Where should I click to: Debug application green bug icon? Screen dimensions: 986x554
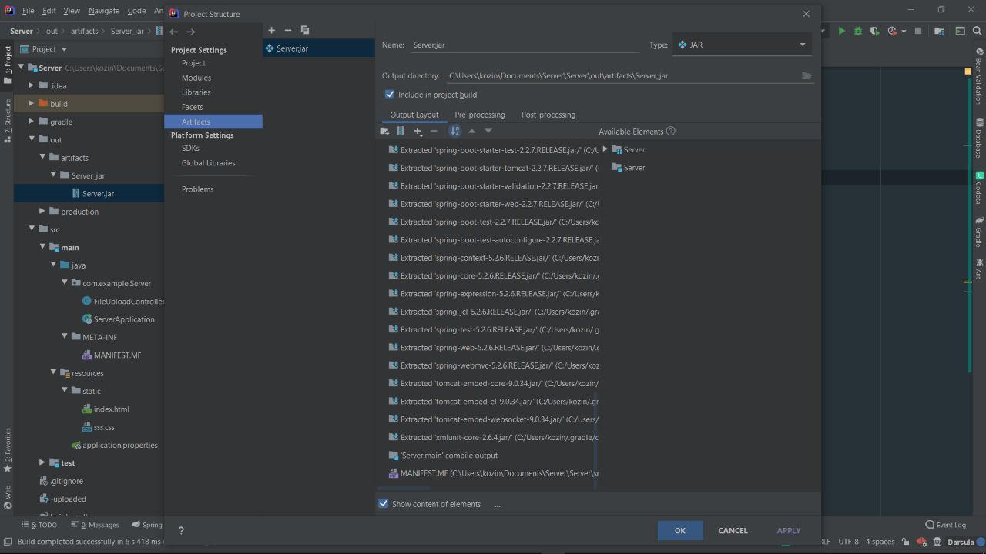click(857, 31)
